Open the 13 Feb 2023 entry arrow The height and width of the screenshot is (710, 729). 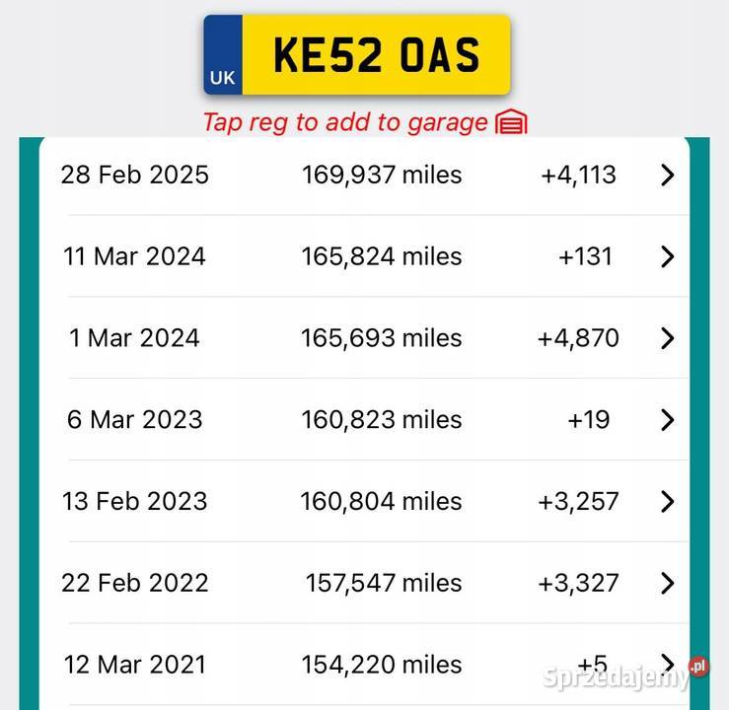click(x=668, y=502)
